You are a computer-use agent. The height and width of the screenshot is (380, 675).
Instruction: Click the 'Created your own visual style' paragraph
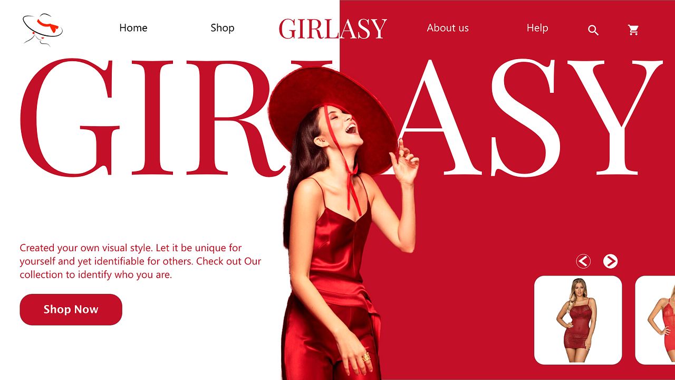point(140,261)
